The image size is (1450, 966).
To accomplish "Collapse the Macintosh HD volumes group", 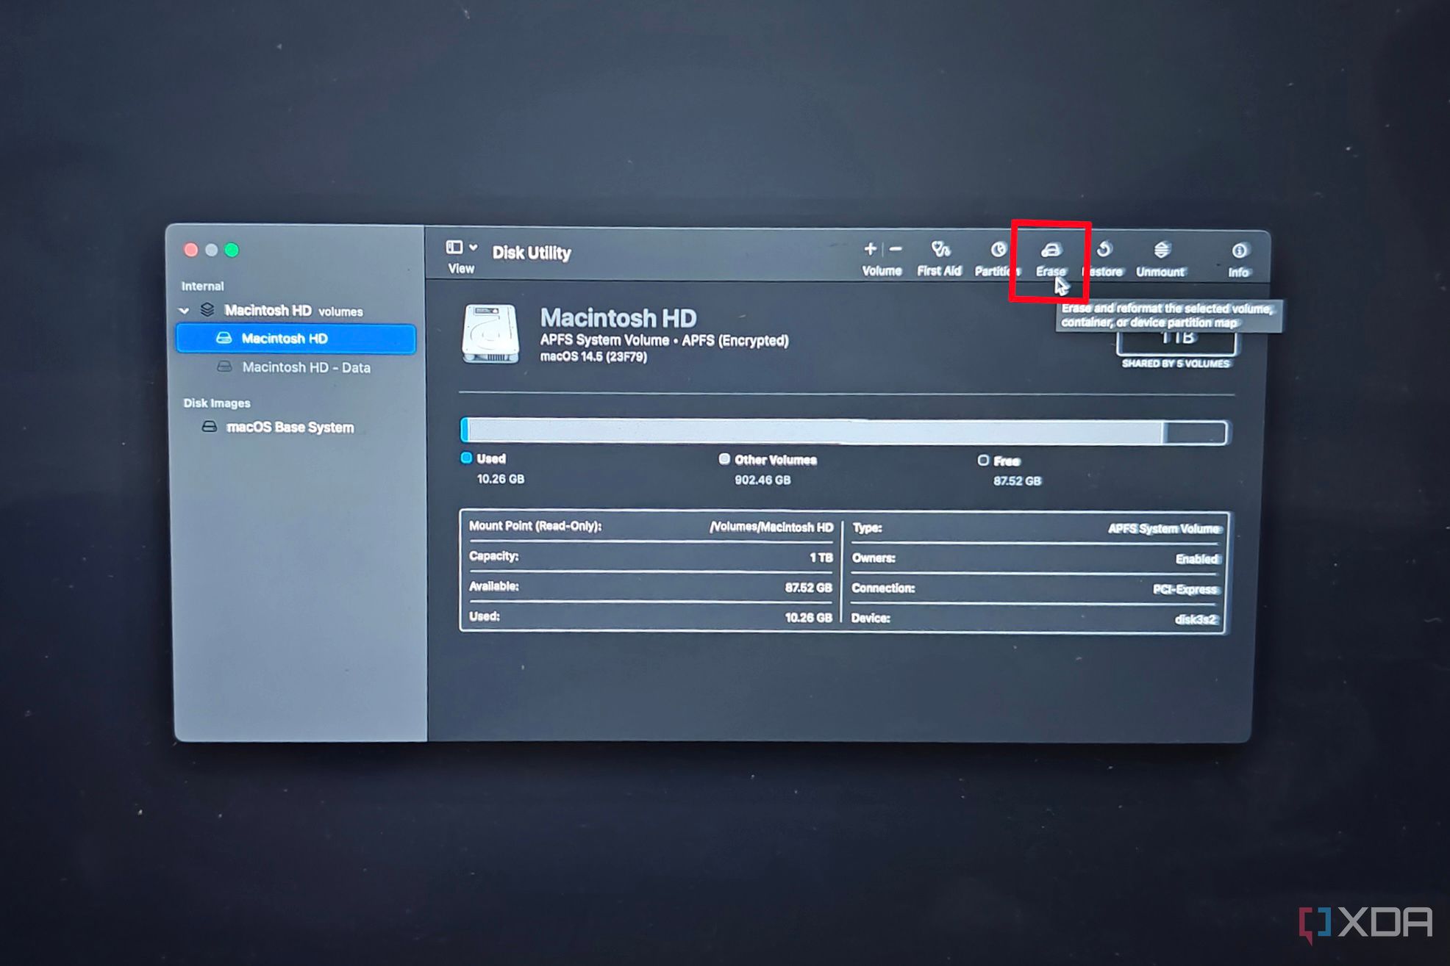I will pos(184,311).
